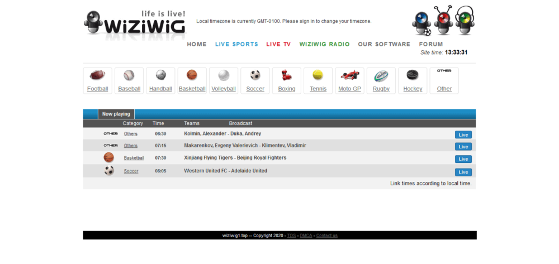Click the Time column header
The width and height of the screenshot is (559, 264).
tap(158, 123)
